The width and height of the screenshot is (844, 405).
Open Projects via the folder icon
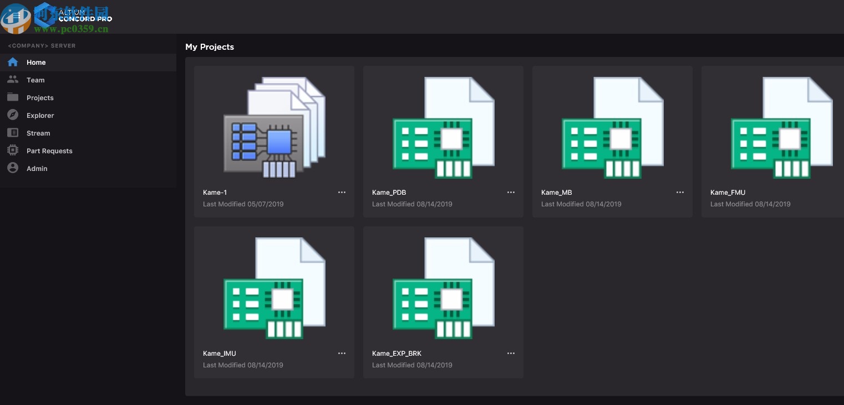point(13,97)
